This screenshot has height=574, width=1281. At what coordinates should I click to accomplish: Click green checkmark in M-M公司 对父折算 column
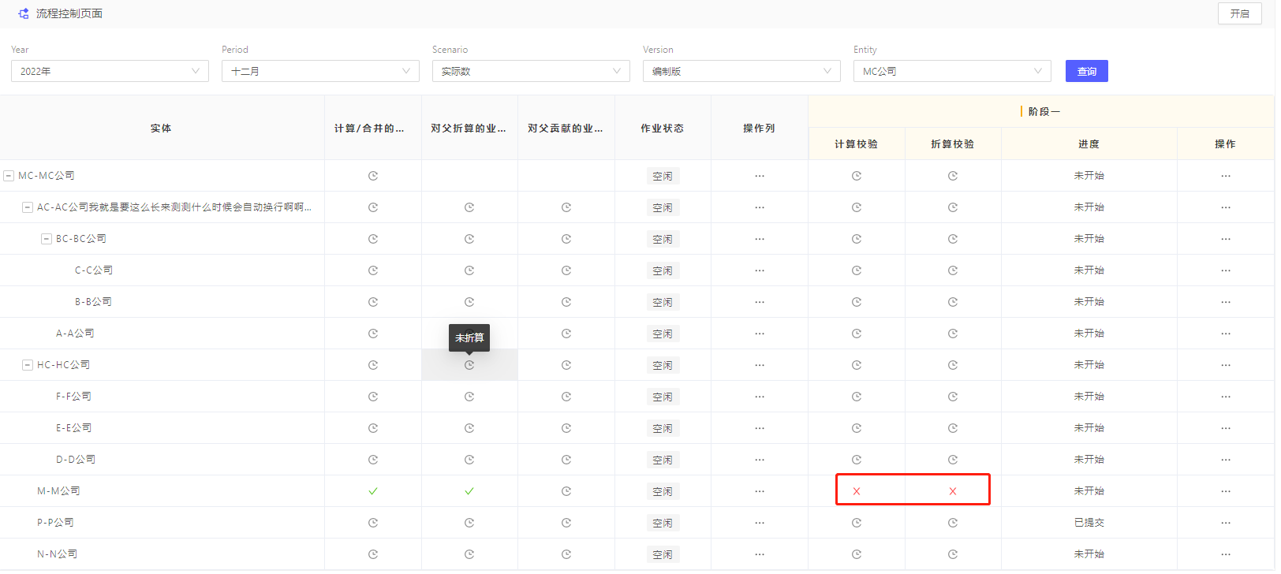click(x=469, y=491)
